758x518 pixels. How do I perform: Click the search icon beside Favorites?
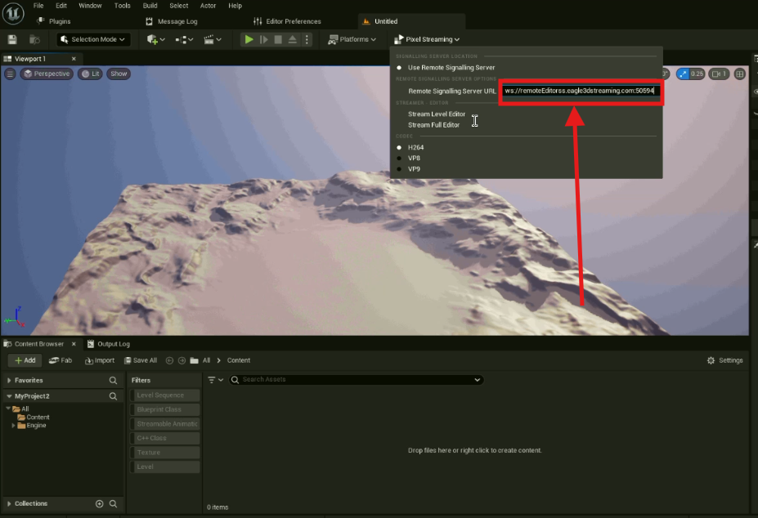tap(113, 381)
